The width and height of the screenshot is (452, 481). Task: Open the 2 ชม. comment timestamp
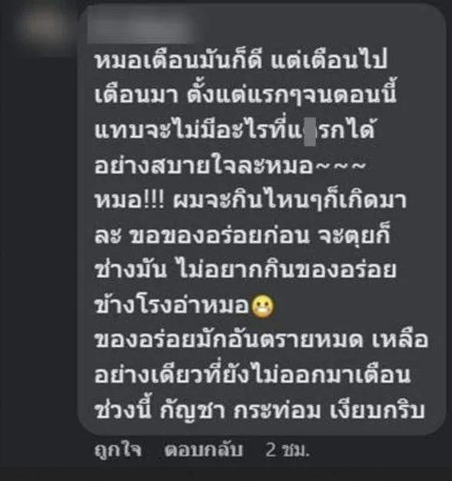pyautogui.click(x=287, y=450)
